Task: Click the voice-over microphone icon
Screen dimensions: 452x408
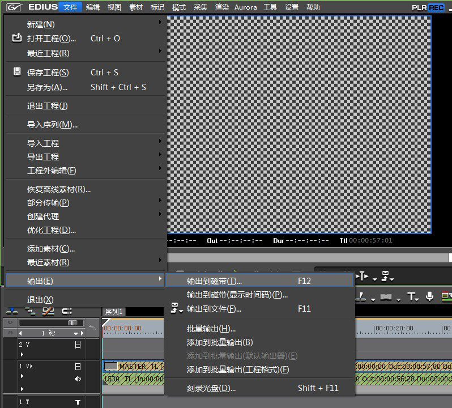Action: [x=429, y=296]
